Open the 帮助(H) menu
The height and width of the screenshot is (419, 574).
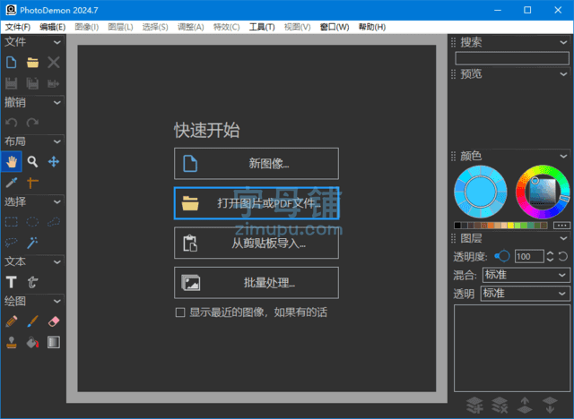coord(372,27)
